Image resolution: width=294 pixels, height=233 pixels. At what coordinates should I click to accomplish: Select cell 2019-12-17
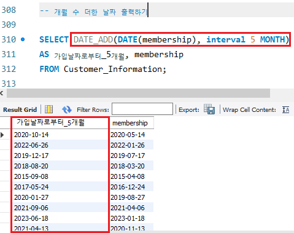(x=60, y=156)
